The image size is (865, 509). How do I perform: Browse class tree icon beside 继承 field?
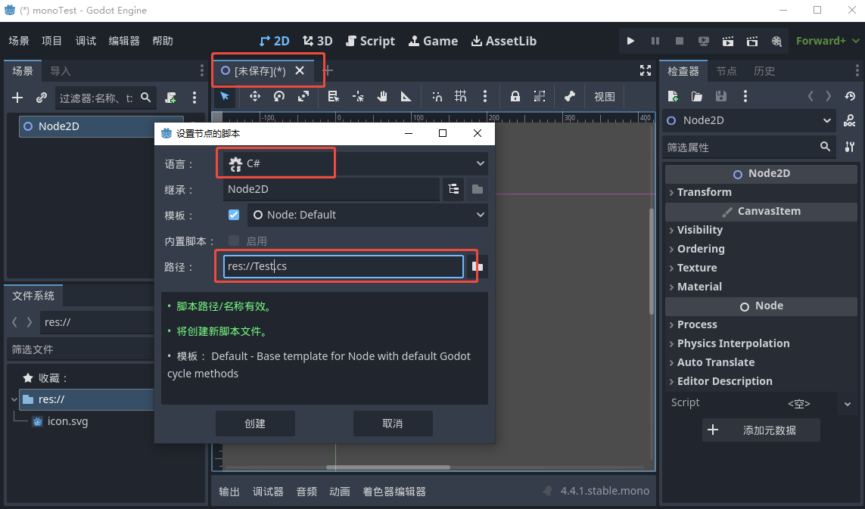pyautogui.click(x=453, y=189)
